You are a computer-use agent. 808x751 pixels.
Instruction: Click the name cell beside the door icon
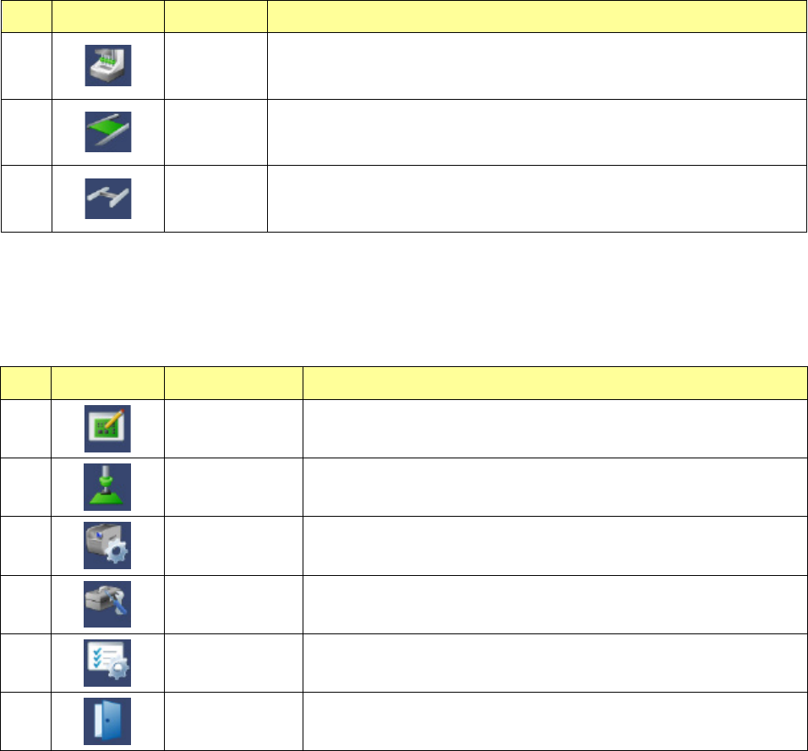(233, 721)
